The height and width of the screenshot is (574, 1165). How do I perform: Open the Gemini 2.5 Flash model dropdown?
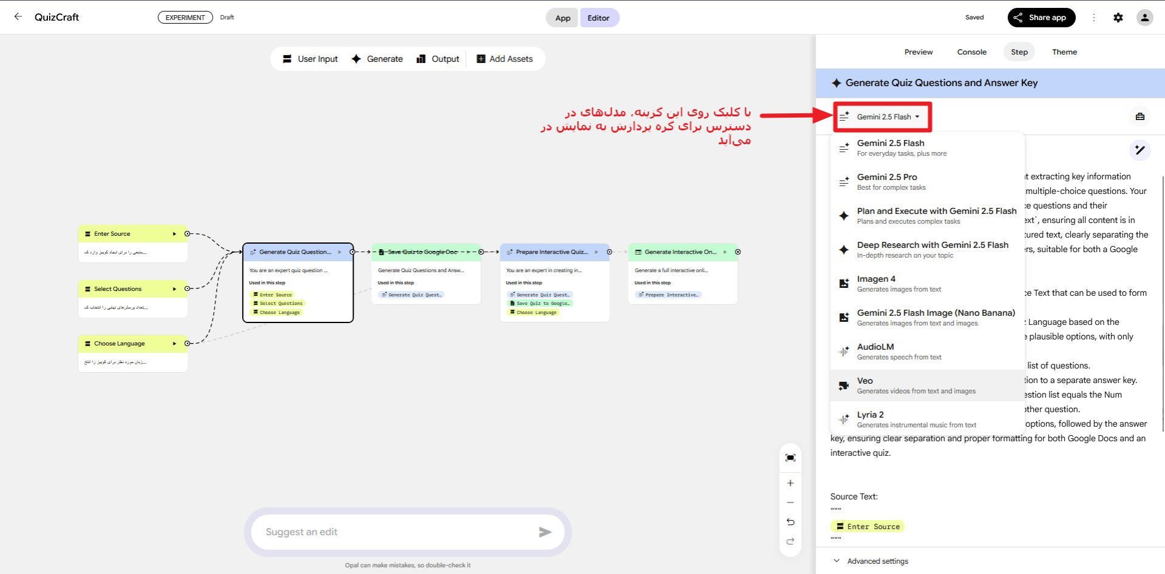882,116
